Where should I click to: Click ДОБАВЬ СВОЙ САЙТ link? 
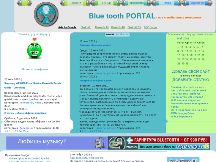point(191,72)
